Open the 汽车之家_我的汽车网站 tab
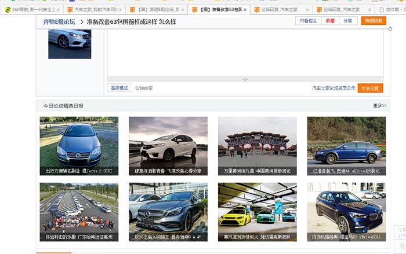This screenshot has width=406, height=254. 93,10
